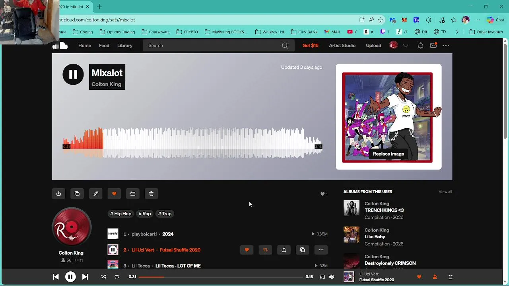
Task: Mute the player volume
Action: click(332, 277)
